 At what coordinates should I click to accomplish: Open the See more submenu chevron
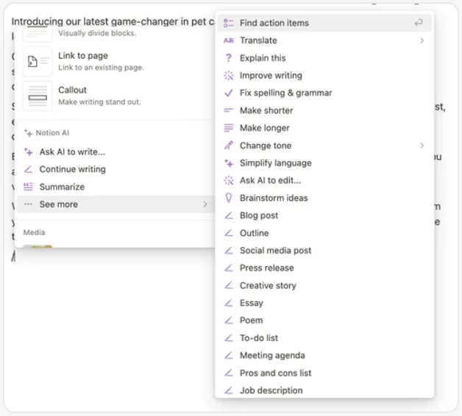(x=205, y=204)
